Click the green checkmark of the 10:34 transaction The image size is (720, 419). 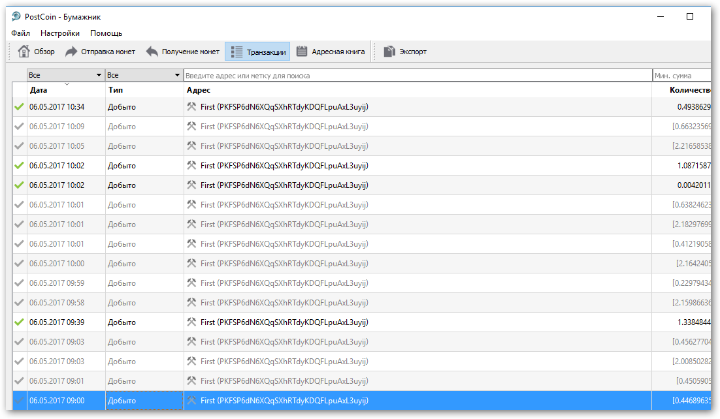click(19, 107)
